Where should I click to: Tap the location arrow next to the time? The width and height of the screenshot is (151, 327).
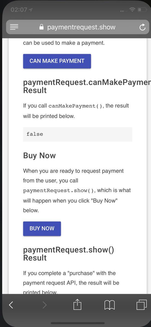click(x=31, y=10)
